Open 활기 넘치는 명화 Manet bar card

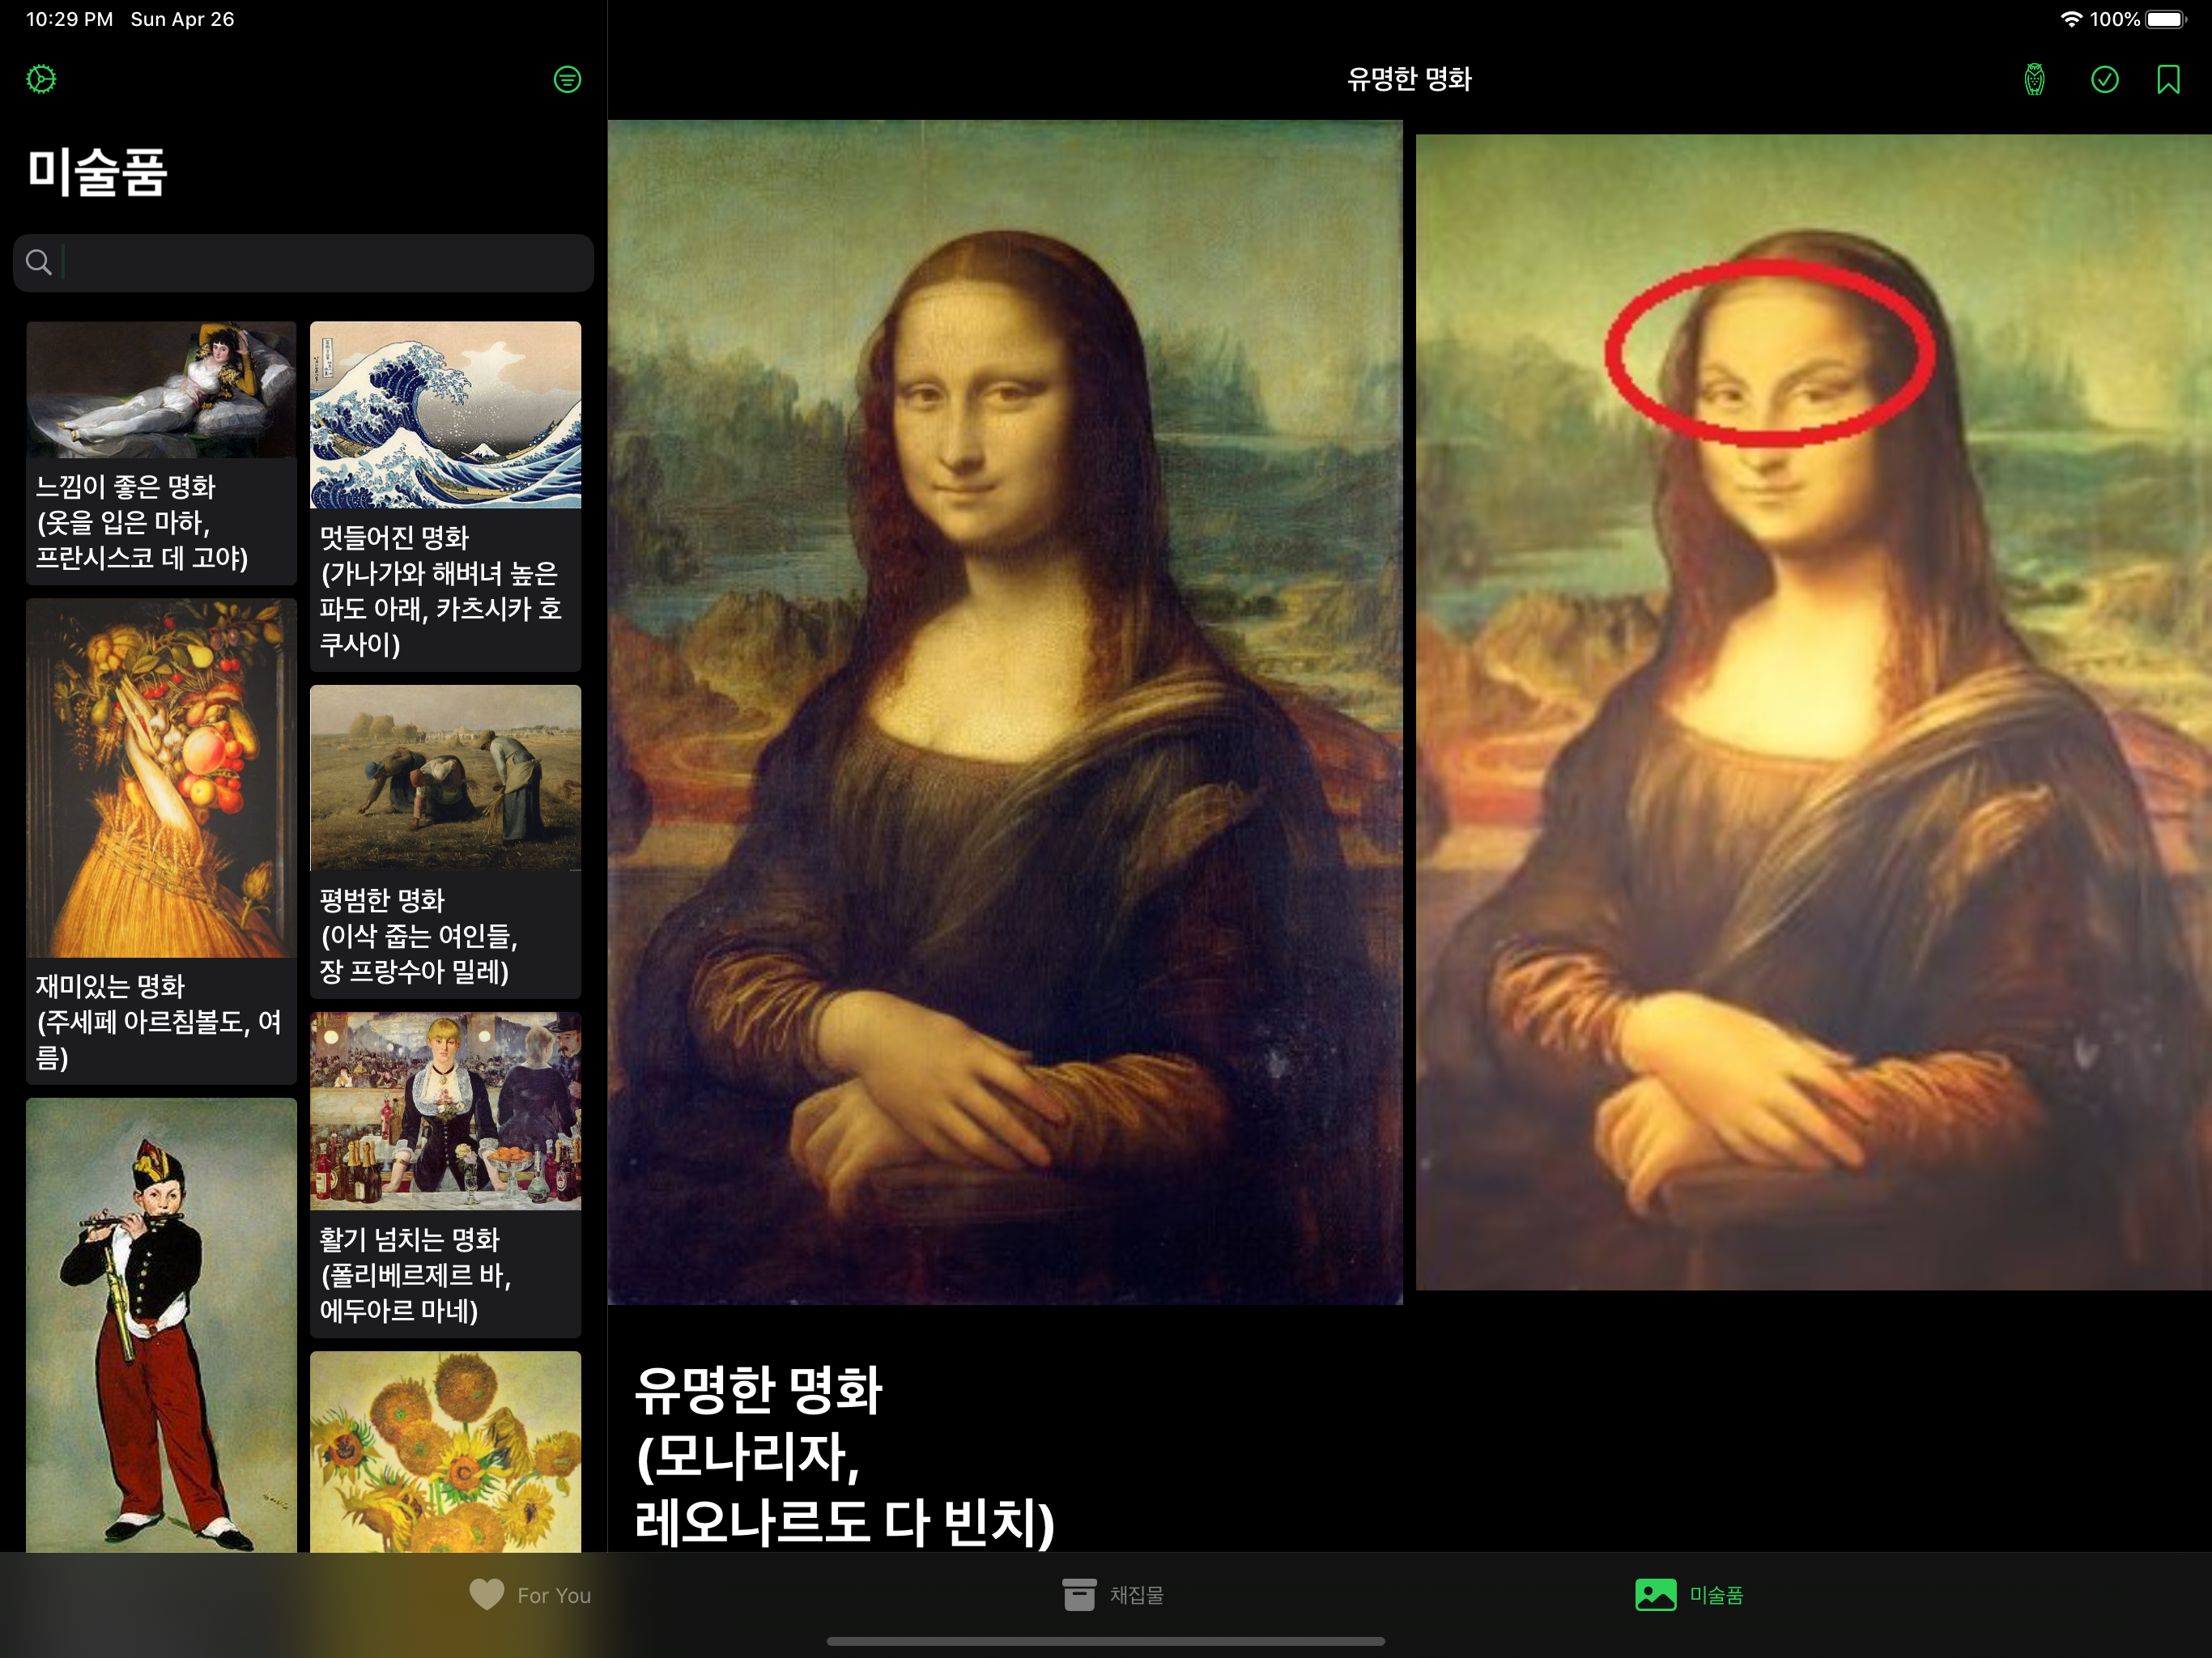pyautogui.click(x=445, y=1174)
